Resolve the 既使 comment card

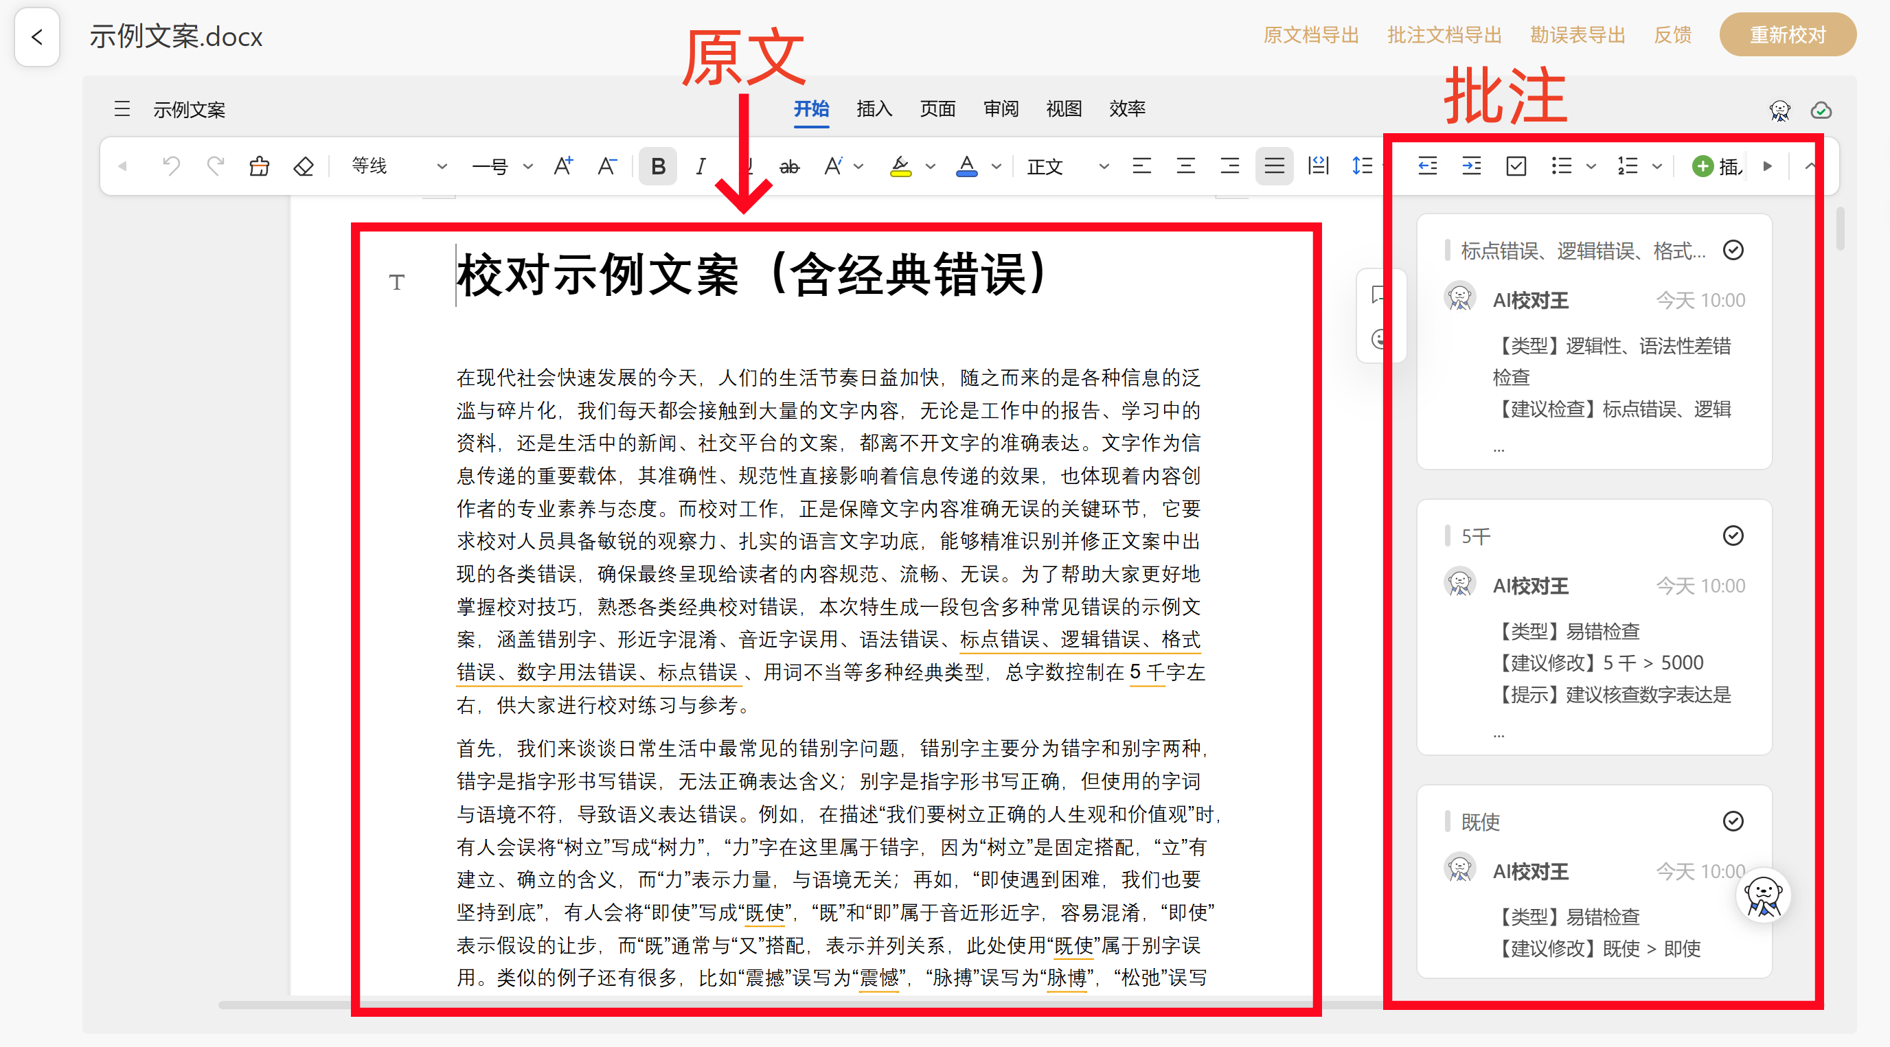point(1732,821)
